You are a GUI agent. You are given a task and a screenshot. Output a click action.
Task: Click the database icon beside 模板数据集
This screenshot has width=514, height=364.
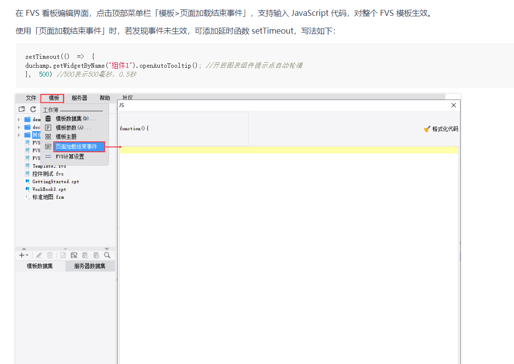(x=48, y=119)
